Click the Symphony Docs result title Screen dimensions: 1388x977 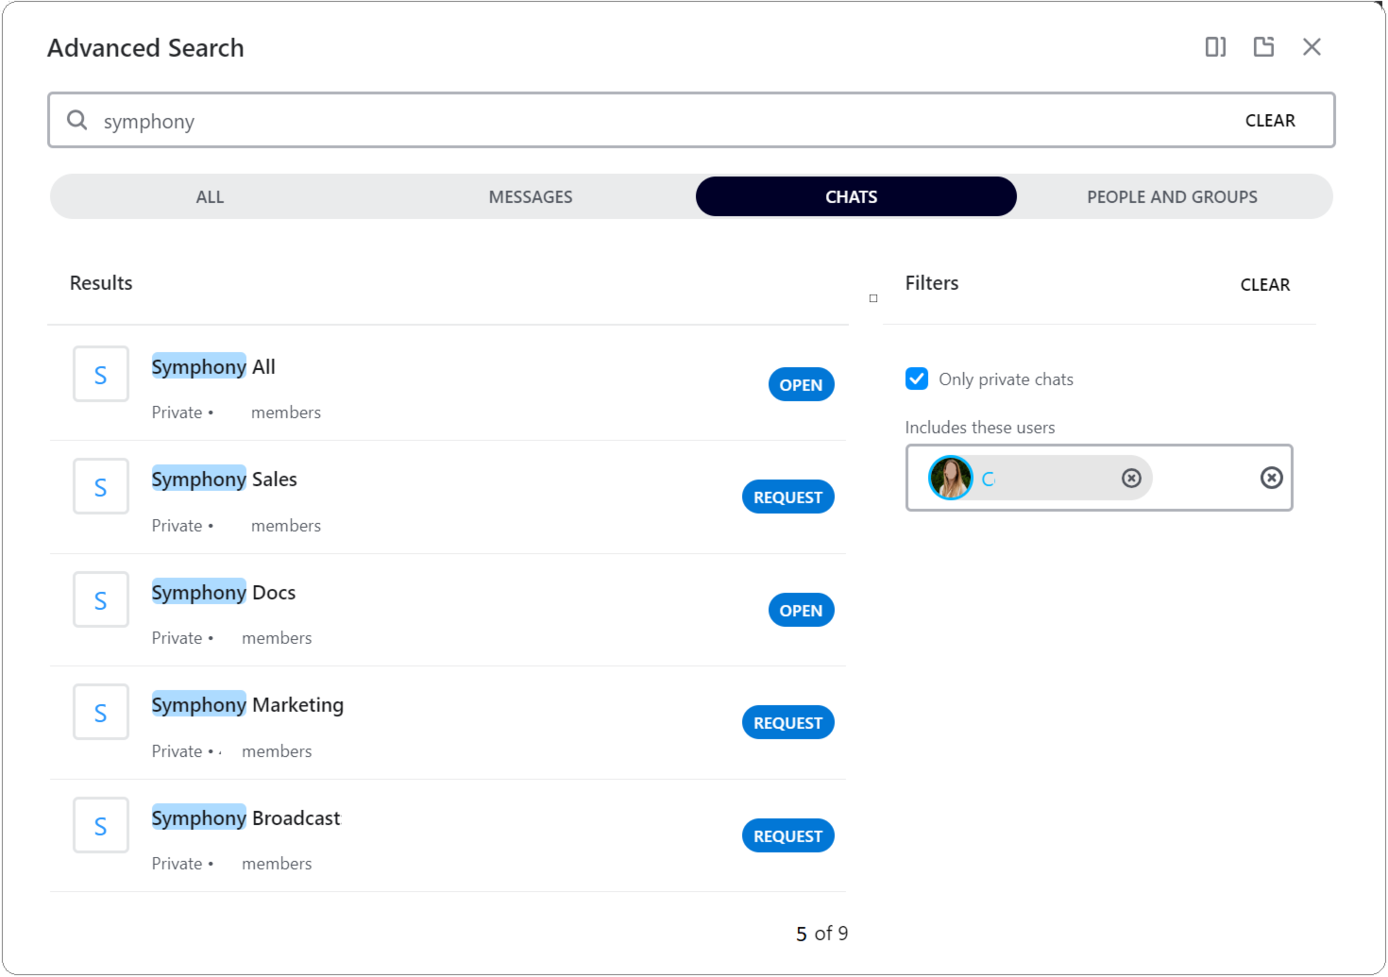coord(224,592)
